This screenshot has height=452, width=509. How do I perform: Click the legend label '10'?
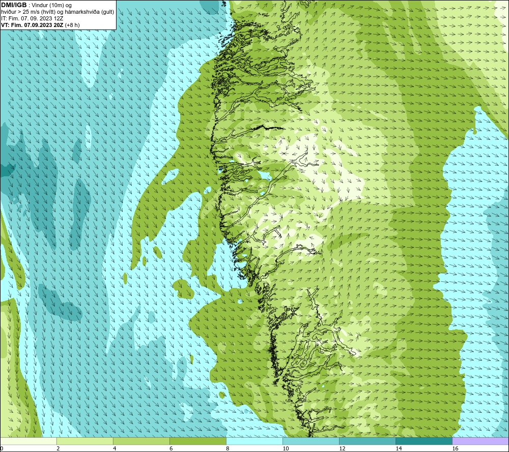pyautogui.click(x=286, y=449)
